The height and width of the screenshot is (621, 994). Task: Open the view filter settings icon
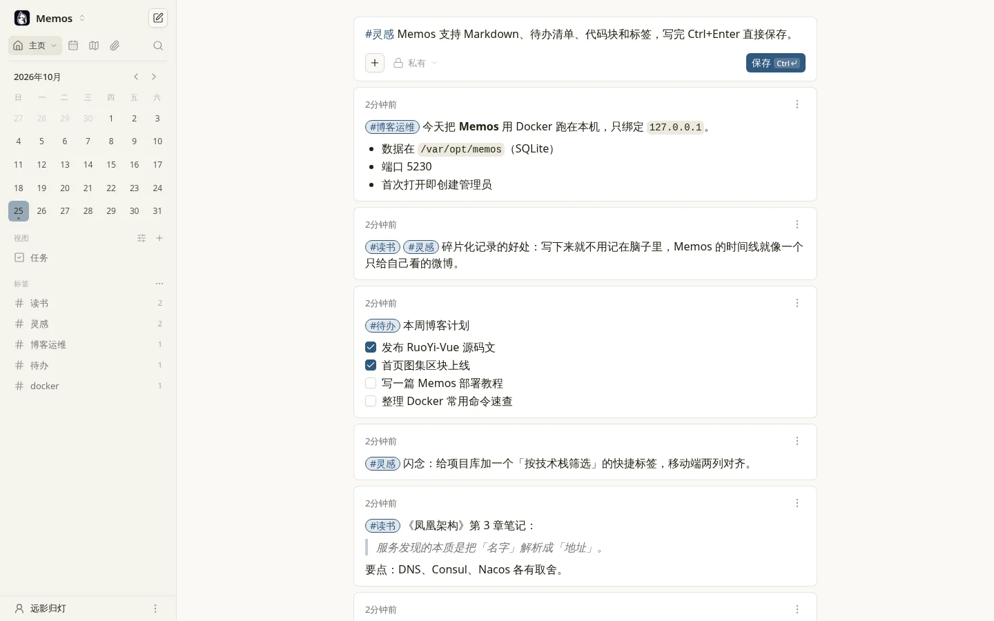[x=142, y=238]
